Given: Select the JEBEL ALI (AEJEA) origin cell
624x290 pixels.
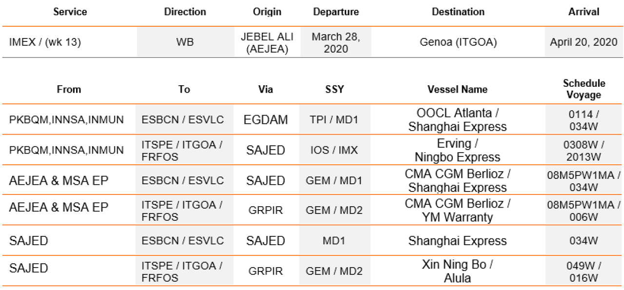Looking at the screenshot, I should (x=267, y=42).
